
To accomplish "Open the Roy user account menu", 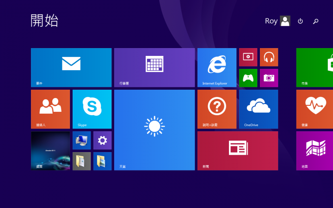I will 277,21.
